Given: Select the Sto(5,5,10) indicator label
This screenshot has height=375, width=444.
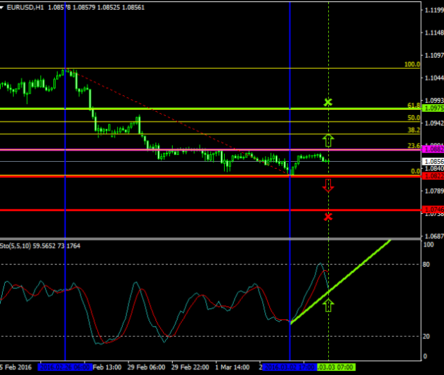Looking at the screenshot, I should click(20, 246).
